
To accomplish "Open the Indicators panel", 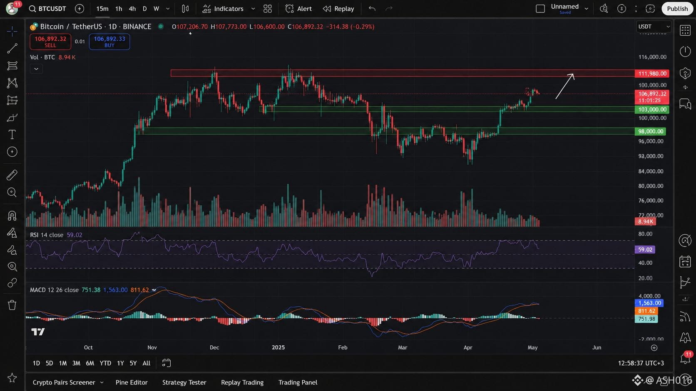I will click(x=223, y=9).
